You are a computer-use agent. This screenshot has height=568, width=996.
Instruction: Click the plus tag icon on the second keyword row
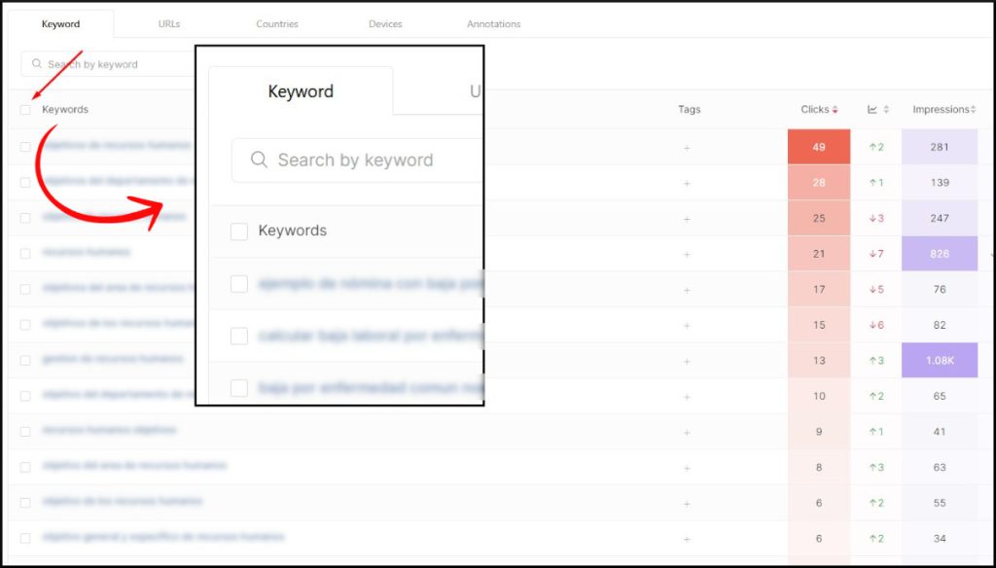(x=687, y=182)
